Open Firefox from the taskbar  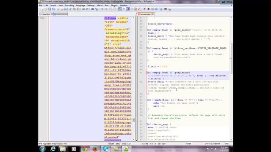point(95,149)
